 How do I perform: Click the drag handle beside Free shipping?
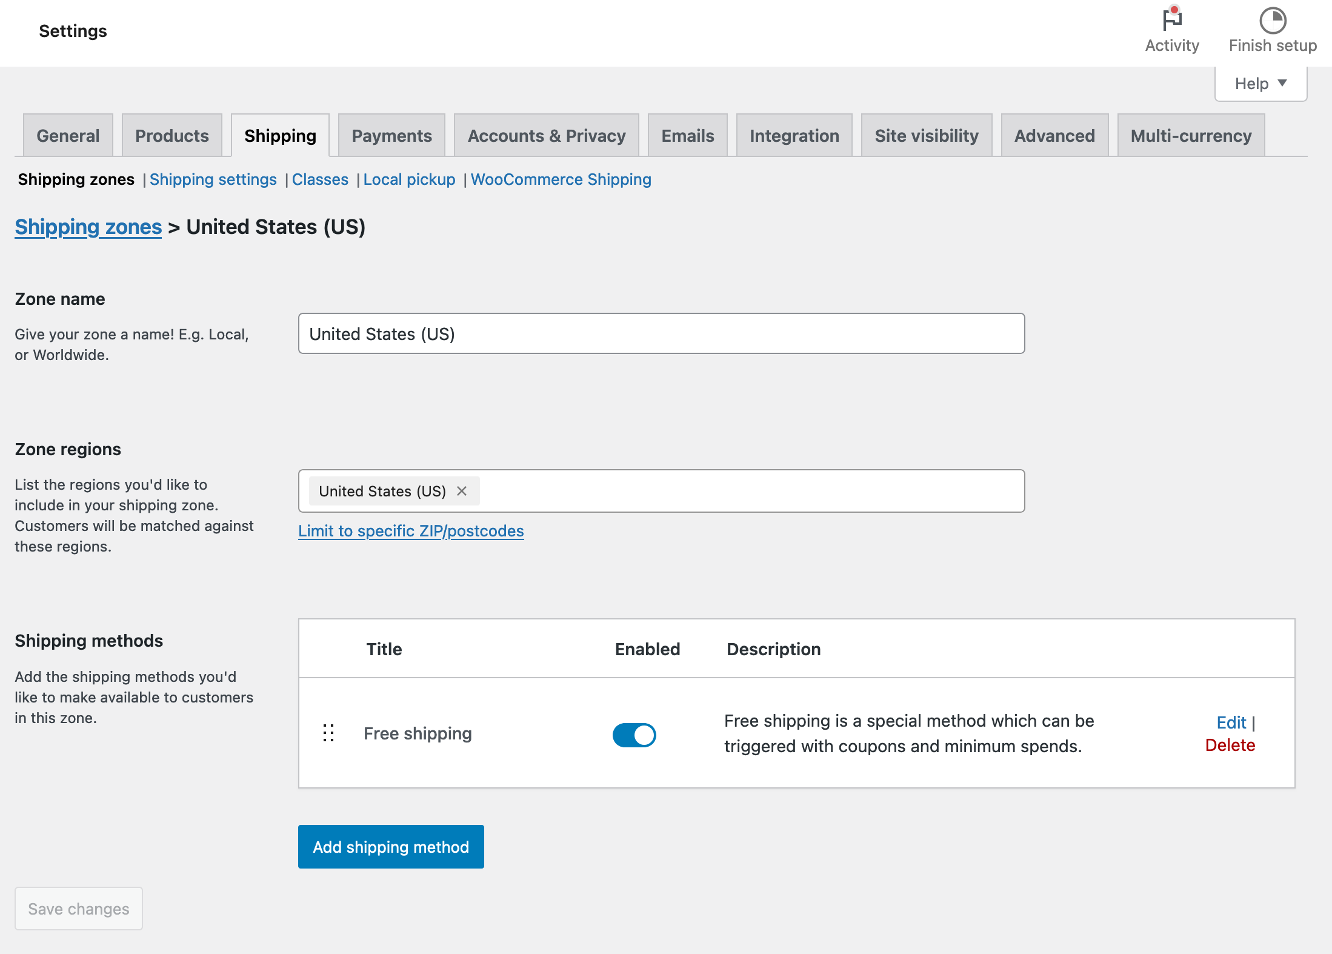329,733
